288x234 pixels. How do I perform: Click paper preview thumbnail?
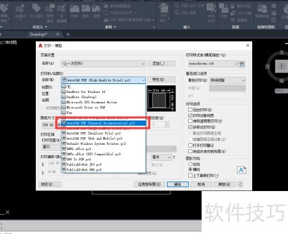click(x=162, y=98)
